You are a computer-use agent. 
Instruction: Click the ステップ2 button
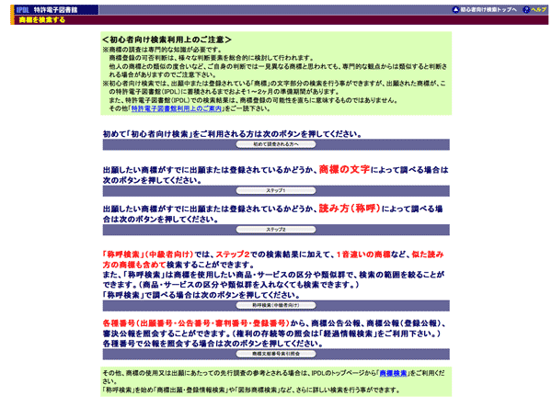(x=276, y=230)
